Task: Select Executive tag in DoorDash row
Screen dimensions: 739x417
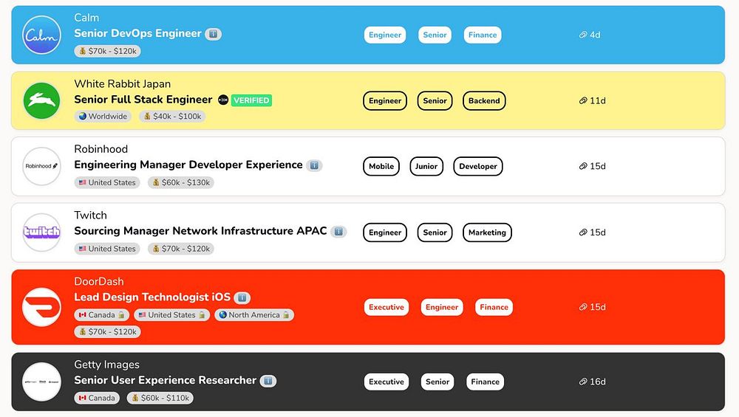Action: 386,307
